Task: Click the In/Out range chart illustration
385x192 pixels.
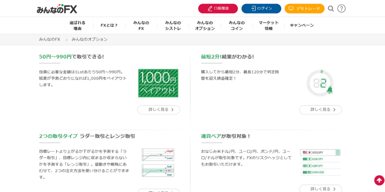Action: pyautogui.click(x=158, y=171)
